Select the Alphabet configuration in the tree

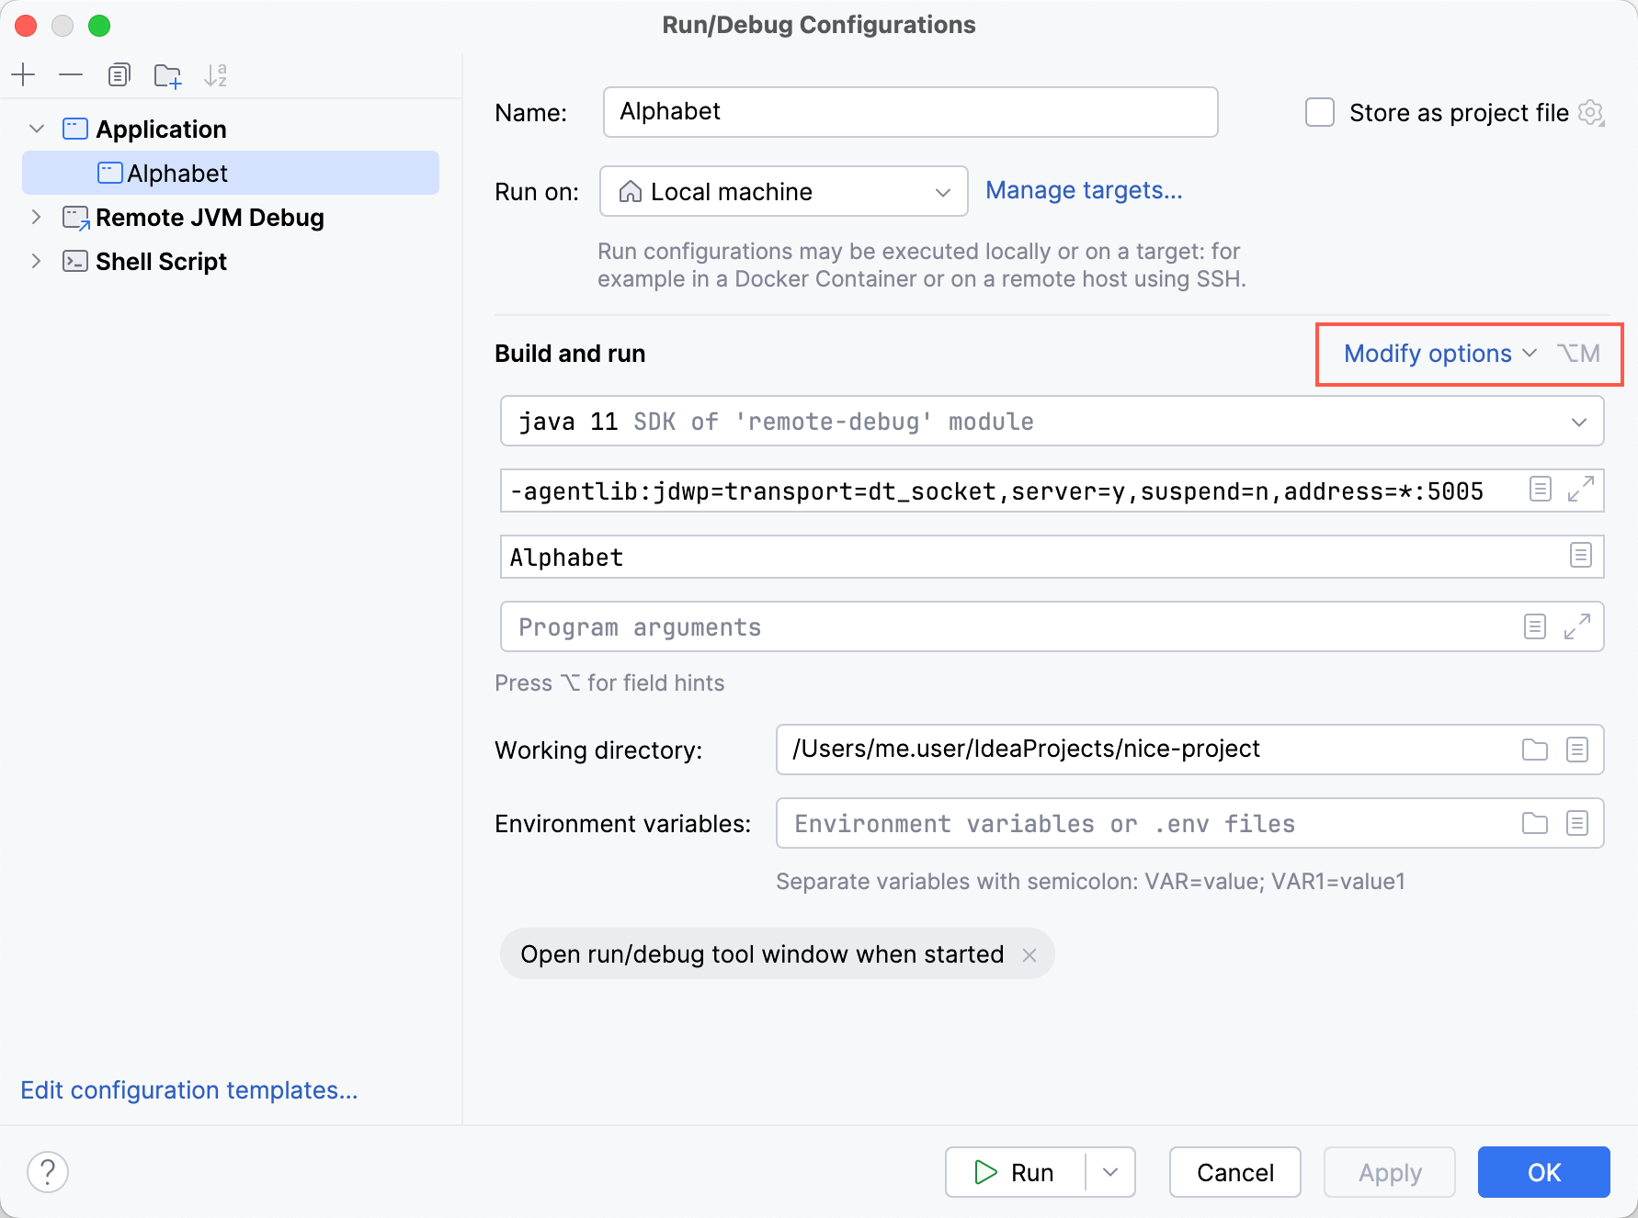pyautogui.click(x=177, y=173)
